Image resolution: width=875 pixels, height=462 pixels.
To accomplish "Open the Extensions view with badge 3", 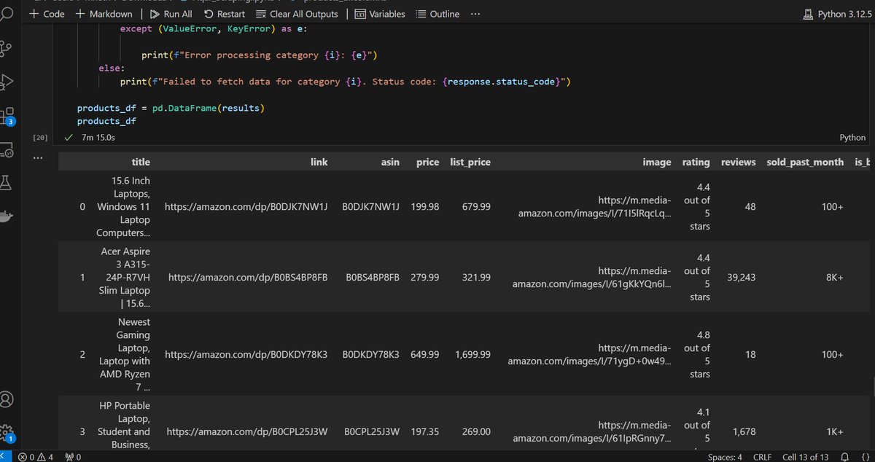I will (7, 116).
